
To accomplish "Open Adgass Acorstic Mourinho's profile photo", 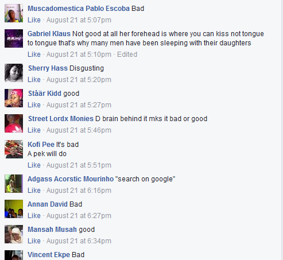I will tap(14, 184).
